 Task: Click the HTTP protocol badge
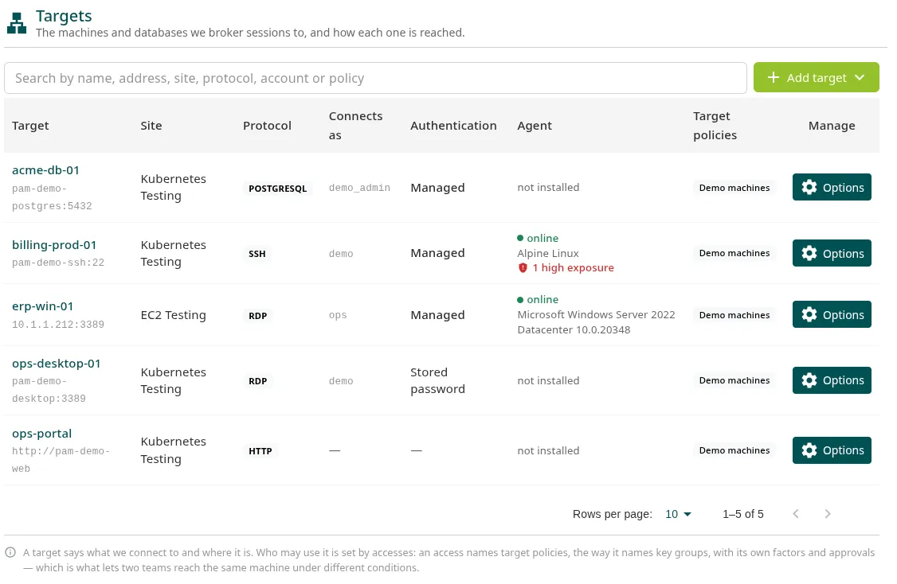point(260,451)
